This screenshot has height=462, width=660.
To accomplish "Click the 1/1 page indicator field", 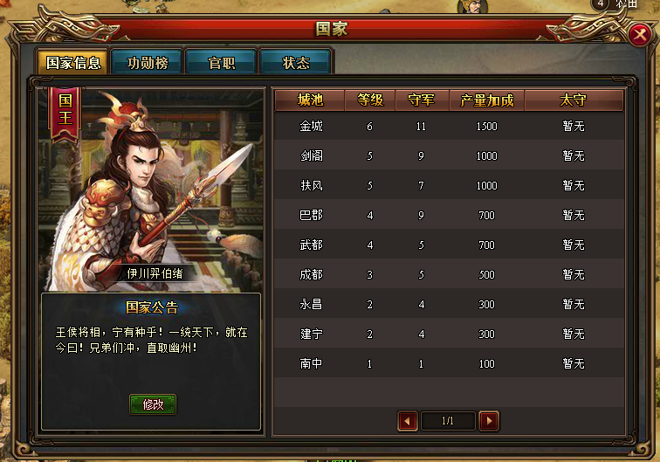I will (448, 421).
